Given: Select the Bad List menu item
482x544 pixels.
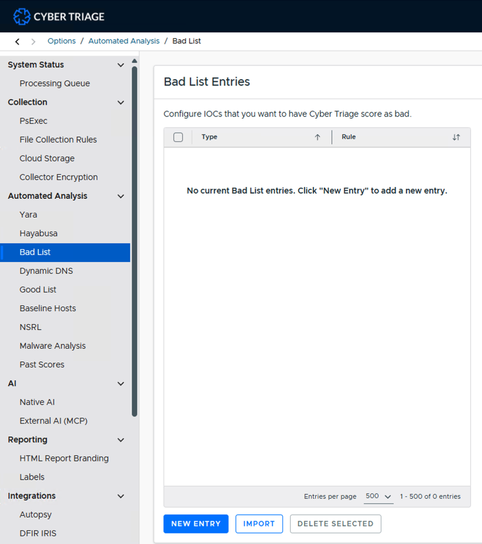Looking at the screenshot, I should (66, 252).
